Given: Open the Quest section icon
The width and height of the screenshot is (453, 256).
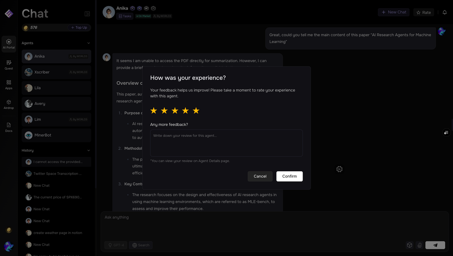Looking at the screenshot, I should coord(9,65).
